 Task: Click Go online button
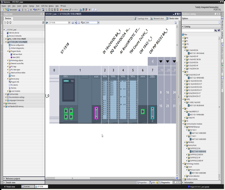(x=64, y=10)
